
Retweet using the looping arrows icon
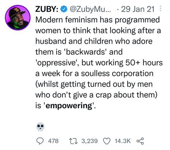(74, 141)
